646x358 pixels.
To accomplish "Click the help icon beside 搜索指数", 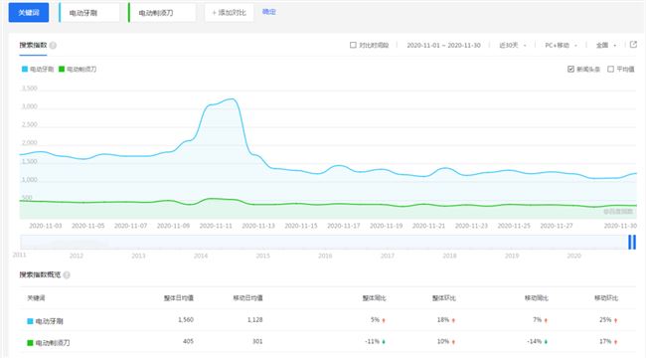I will 53,46.
